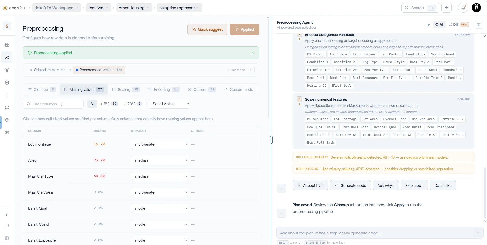Filter columns missing over 20%
Viewport: 487px width, 245px height.
[133, 104]
